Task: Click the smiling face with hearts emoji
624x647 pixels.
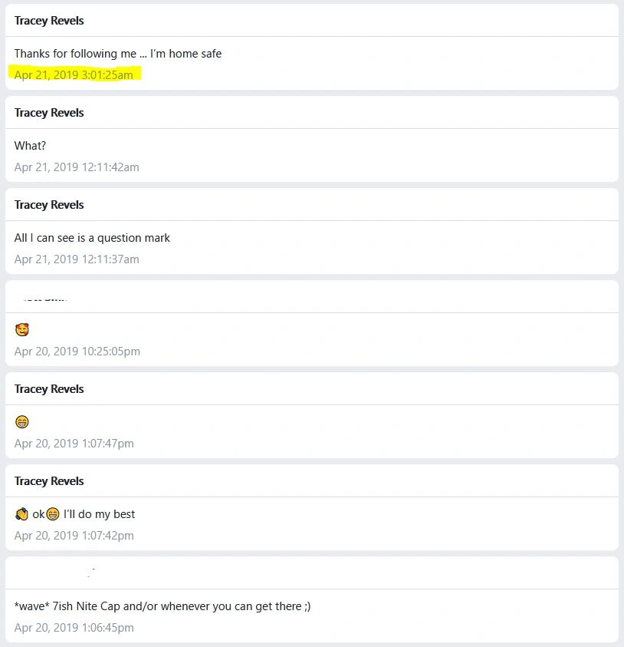Action: (21, 330)
